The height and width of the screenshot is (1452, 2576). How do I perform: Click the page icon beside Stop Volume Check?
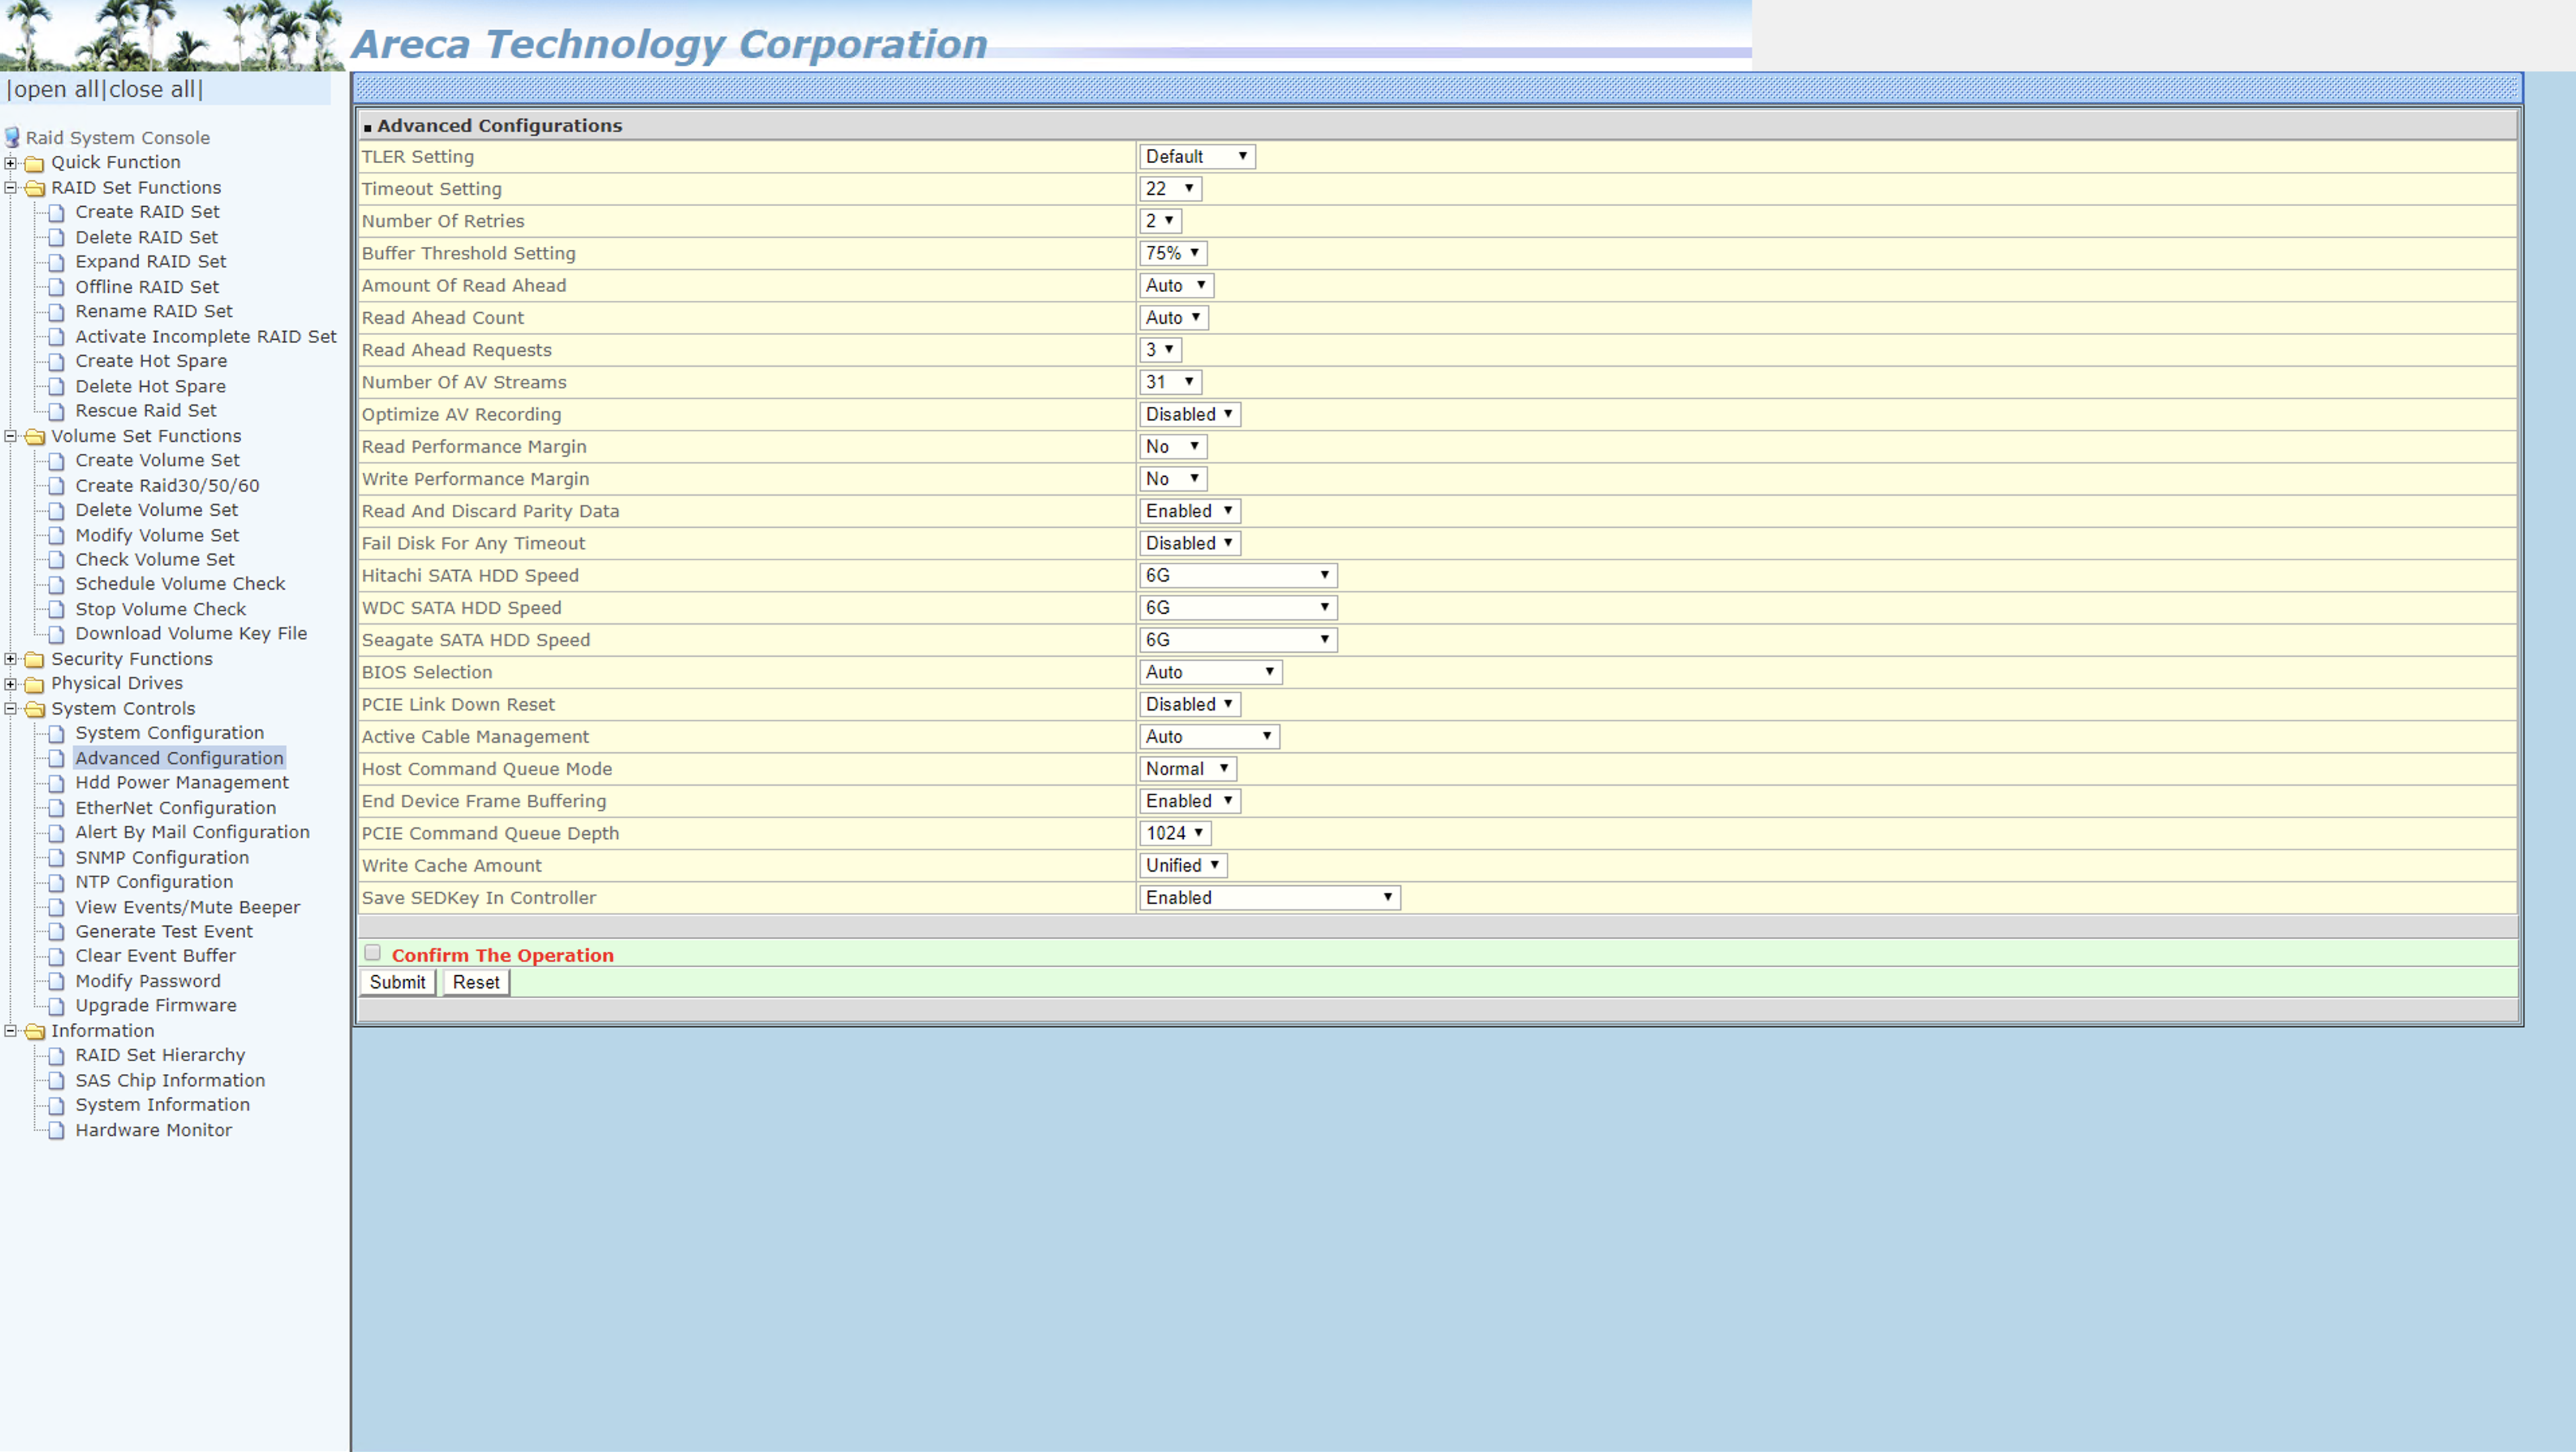point(57,610)
